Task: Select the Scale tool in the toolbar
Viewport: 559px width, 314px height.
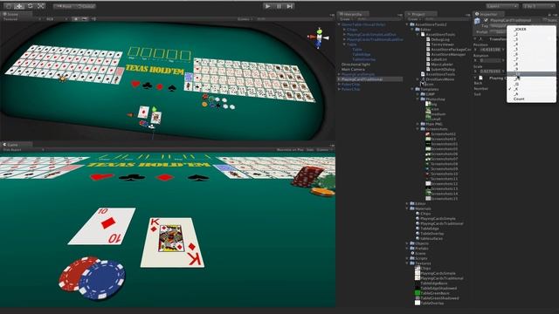Action: coord(41,6)
